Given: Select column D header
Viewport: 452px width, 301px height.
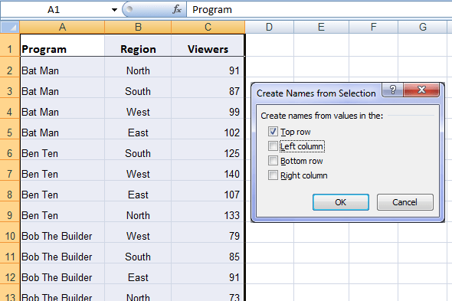Looking at the screenshot, I should (x=269, y=27).
